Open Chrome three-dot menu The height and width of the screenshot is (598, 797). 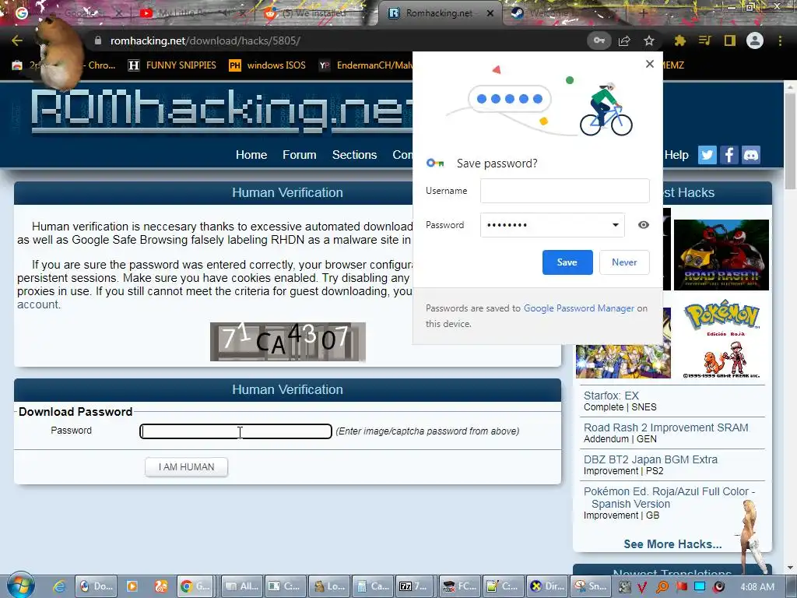click(780, 40)
